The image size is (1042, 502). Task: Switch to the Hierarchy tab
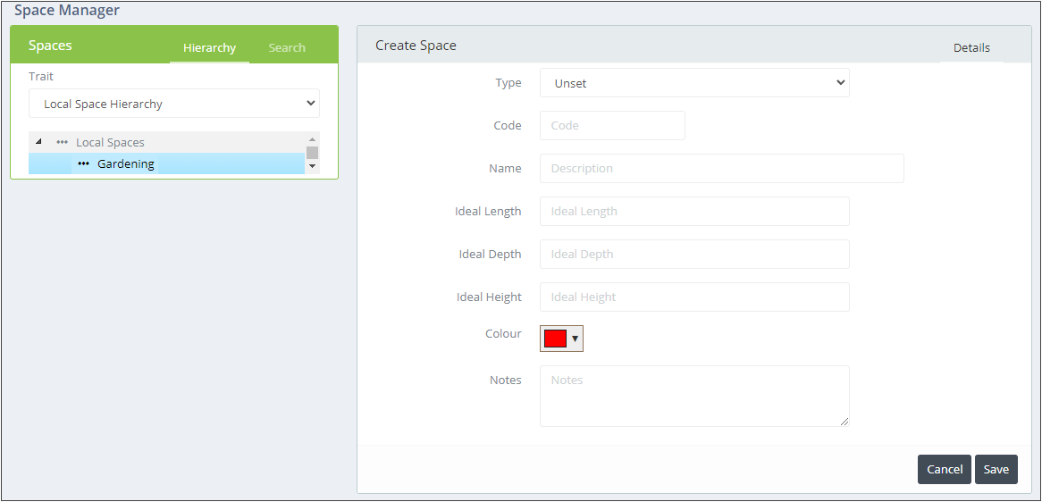click(209, 48)
